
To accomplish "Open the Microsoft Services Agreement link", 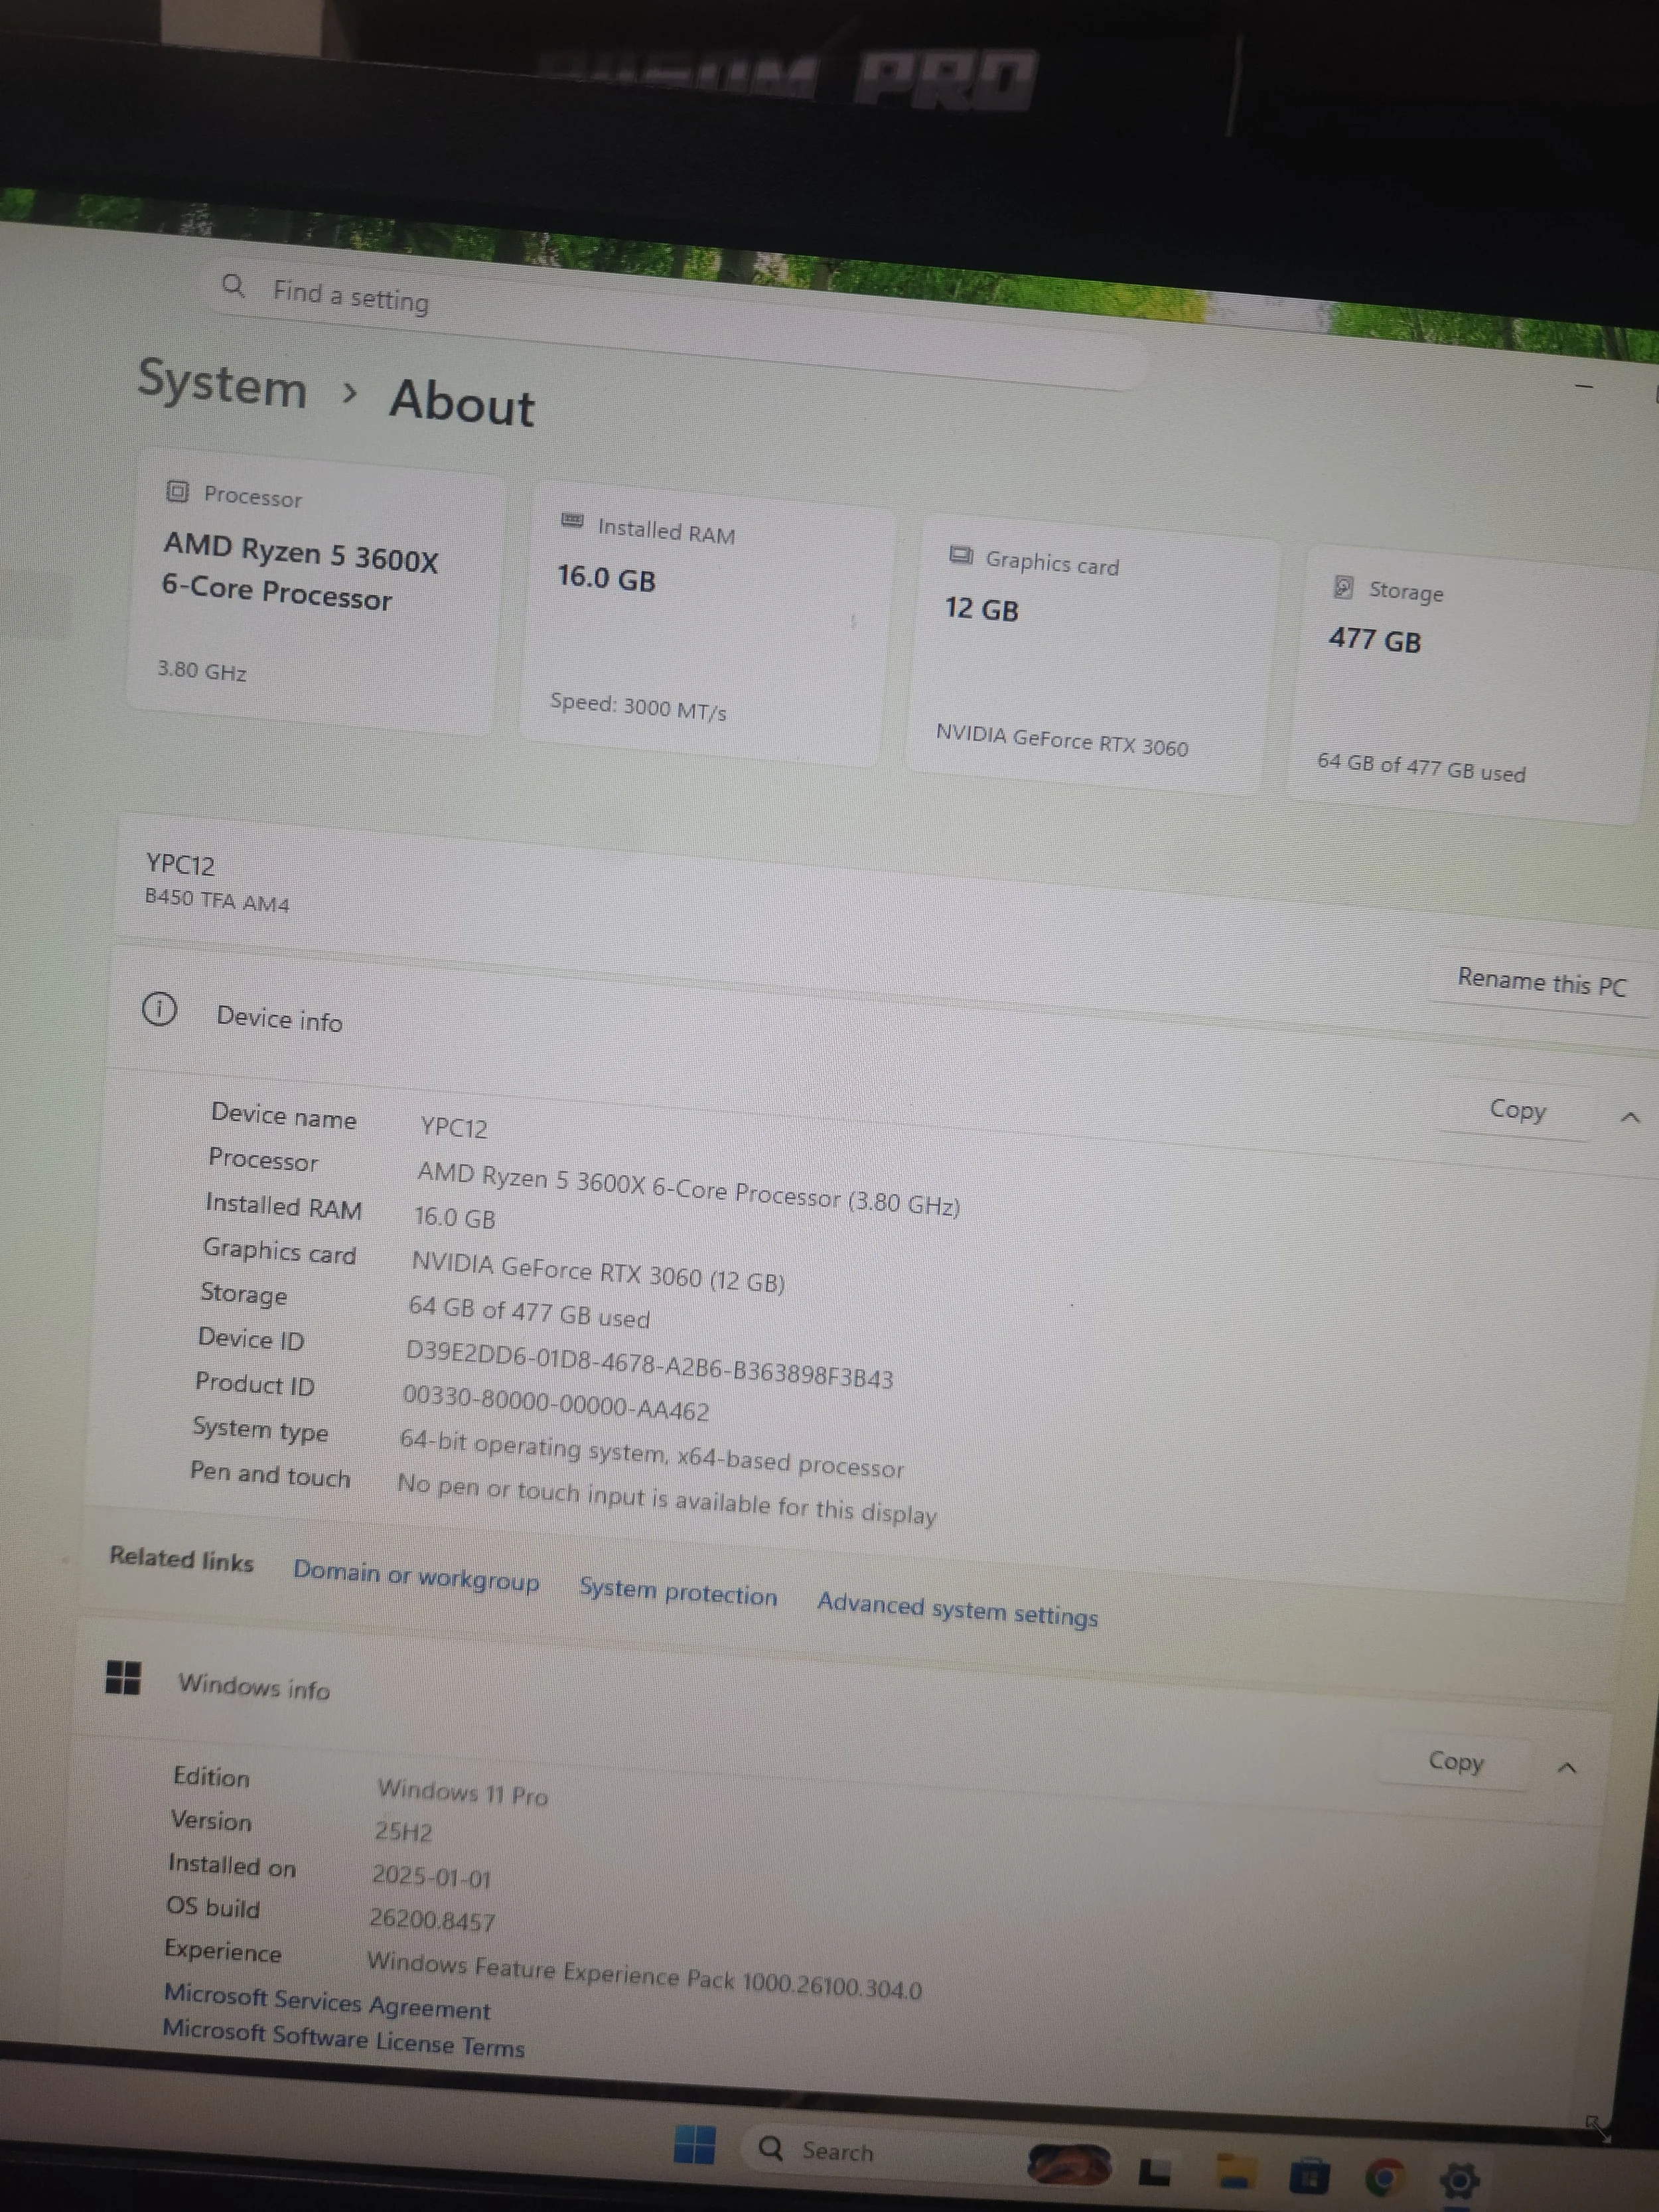I will 327,2001.
